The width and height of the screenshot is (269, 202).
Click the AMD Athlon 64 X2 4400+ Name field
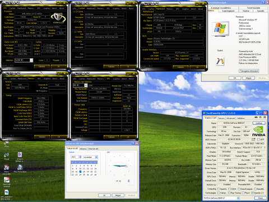point(32,14)
